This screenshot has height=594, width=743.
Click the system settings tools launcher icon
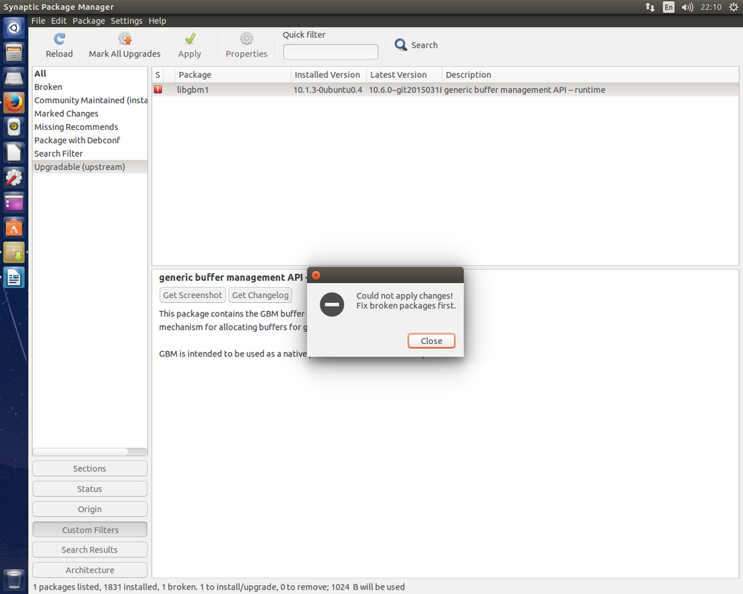coord(13,177)
